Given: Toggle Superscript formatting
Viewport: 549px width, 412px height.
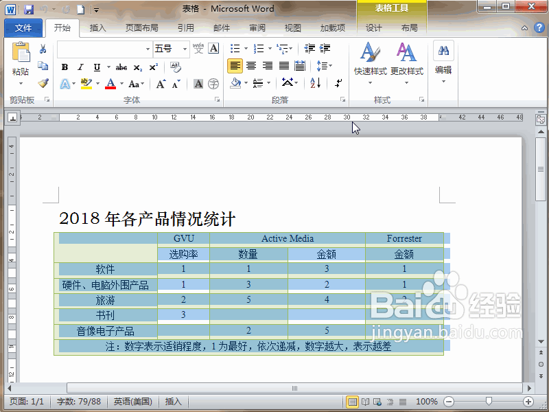Looking at the screenshot, I should (x=153, y=67).
